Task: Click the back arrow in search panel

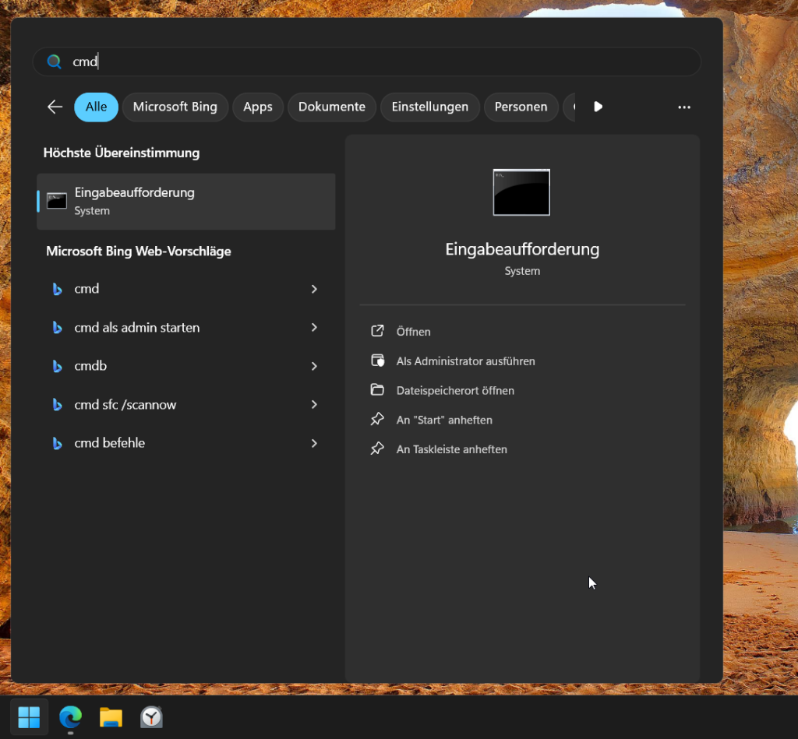Action: [x=55, y=107]
